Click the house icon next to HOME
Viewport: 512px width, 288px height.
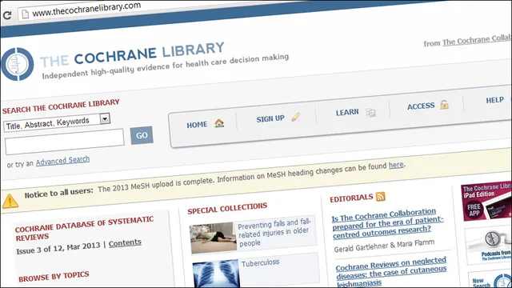click(x=219, y=123)
